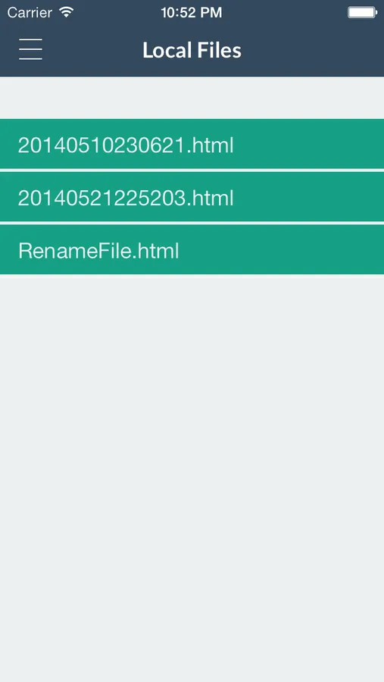The image size is (384, 682).
Task: Open the hamburger menu
Action: pos(30,49)
